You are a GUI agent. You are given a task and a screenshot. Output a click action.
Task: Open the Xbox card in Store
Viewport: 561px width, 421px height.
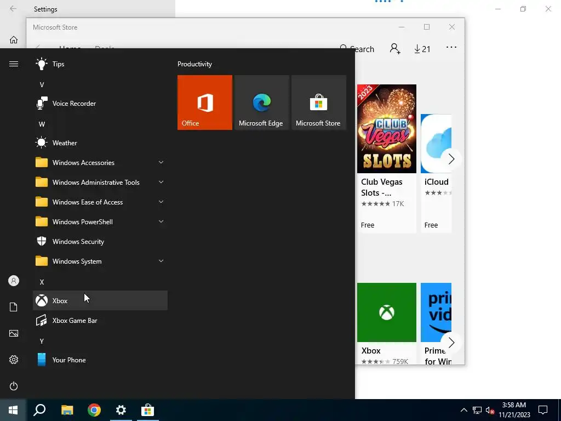387,323
